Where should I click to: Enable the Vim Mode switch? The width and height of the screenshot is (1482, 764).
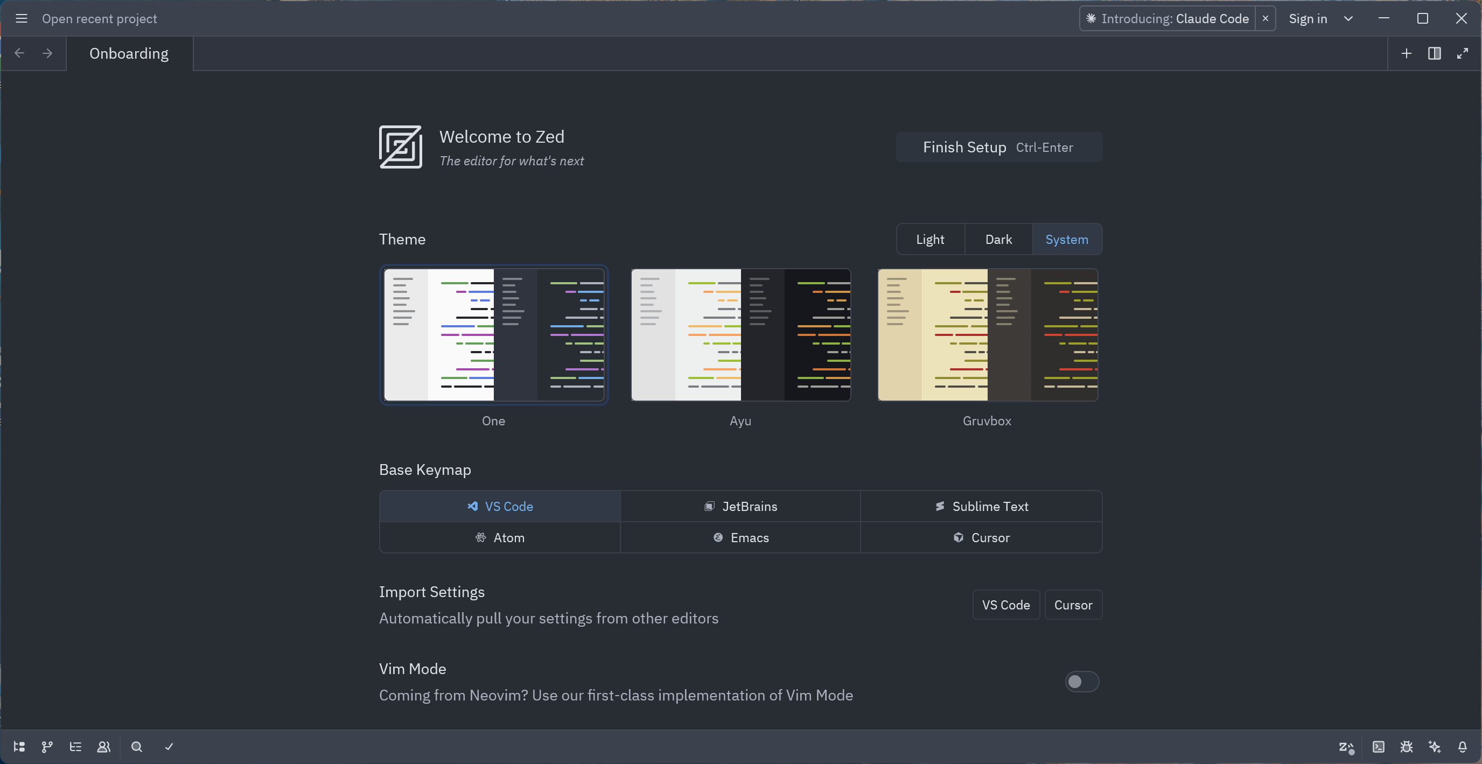click(x=1081, y=682)
